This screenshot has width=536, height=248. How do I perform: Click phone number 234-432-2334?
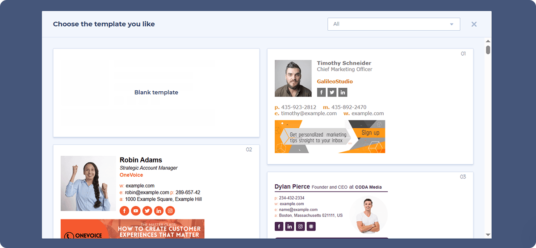[x=292, y=198]
